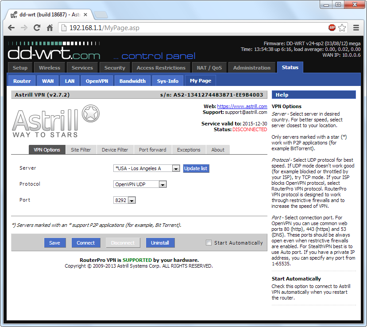Click the Astrill star logo
The height and width of the screenshot is (327, 367).
(x=91, y=113)
